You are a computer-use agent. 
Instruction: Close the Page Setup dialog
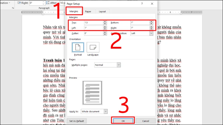tap(152, 4)
